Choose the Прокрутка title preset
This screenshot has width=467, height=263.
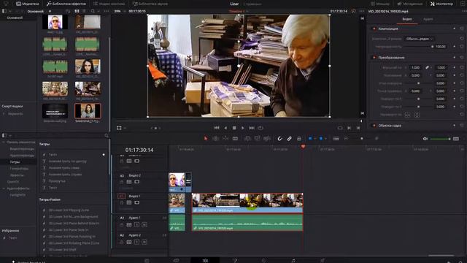(57, 181)
